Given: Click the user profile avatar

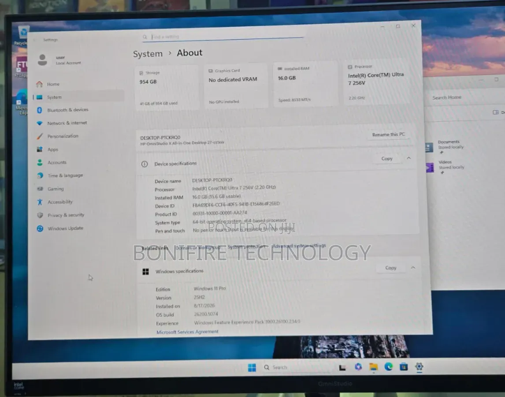Looking at the screenshot, I should tap(42, 60).
